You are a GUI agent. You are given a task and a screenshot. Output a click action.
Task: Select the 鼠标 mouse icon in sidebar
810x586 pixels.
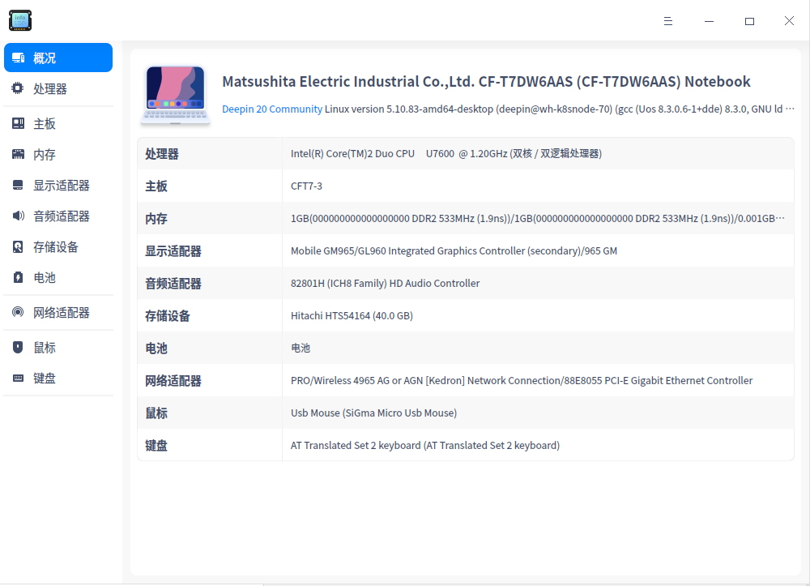17,347
